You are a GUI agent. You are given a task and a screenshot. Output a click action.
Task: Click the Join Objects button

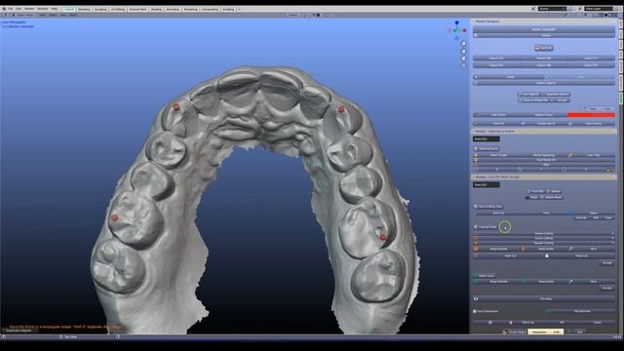coord(528,95)
